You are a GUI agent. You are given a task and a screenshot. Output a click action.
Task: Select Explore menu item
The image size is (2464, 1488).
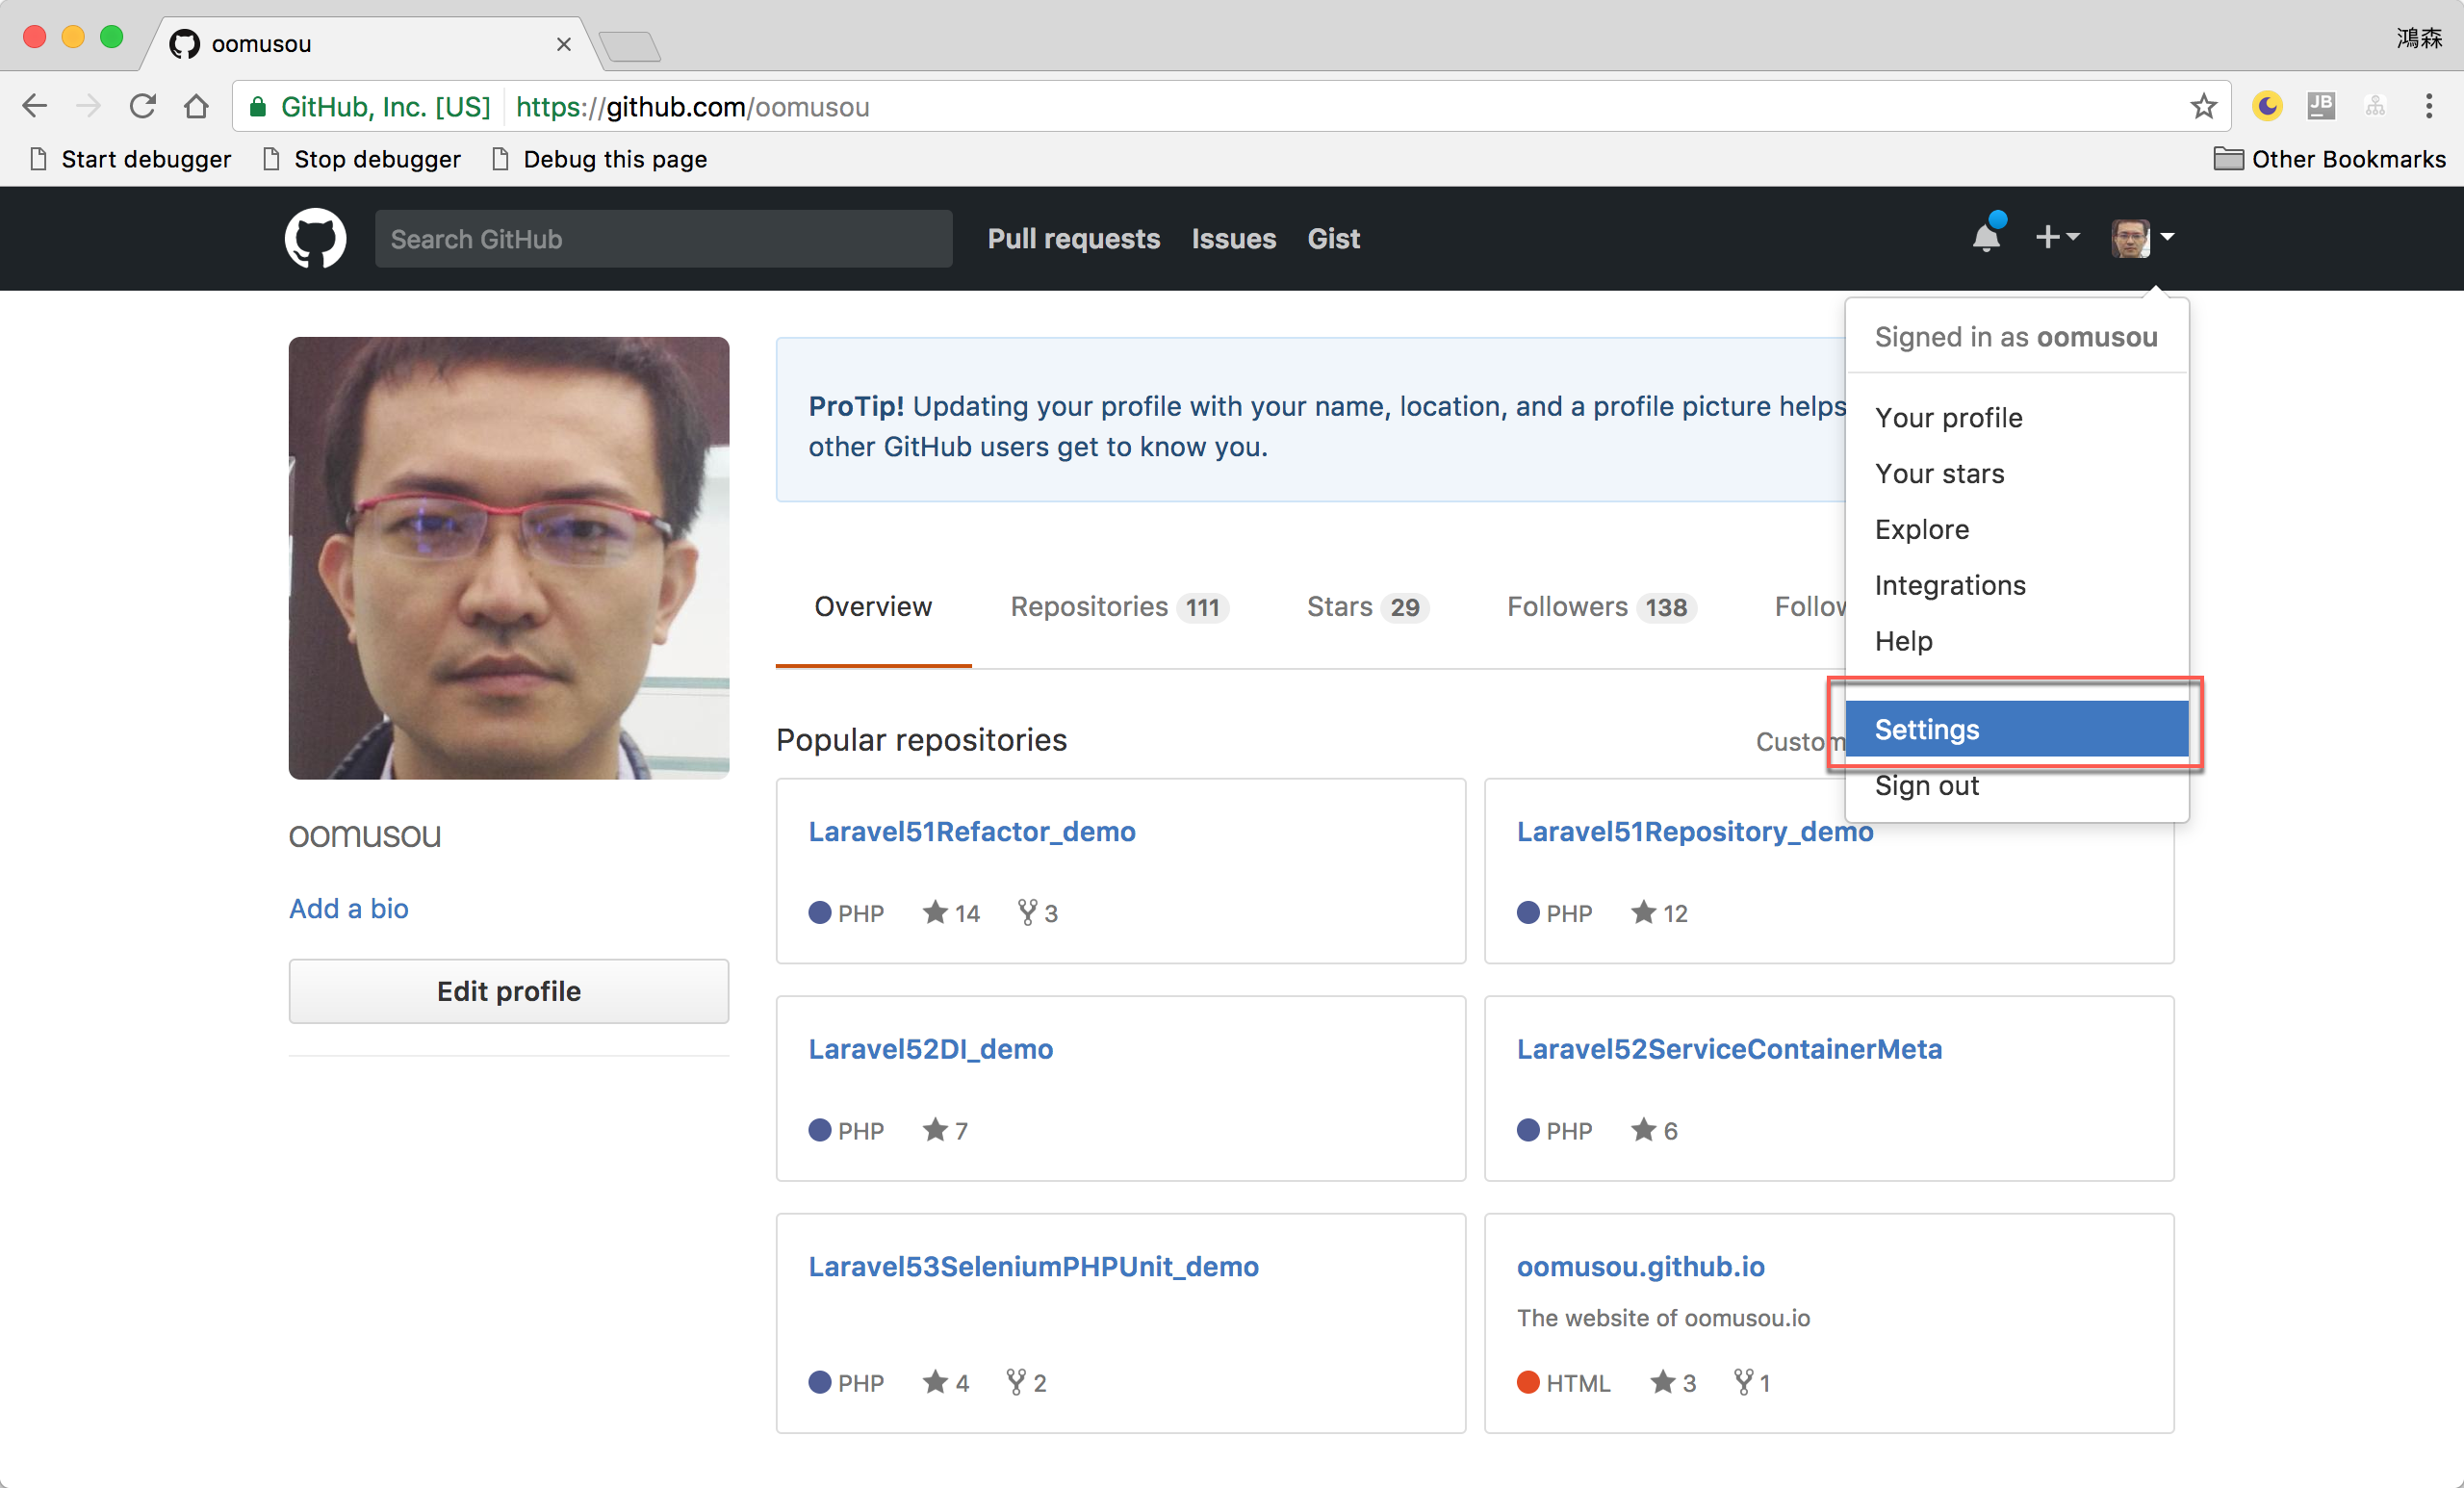point(2017,530)
